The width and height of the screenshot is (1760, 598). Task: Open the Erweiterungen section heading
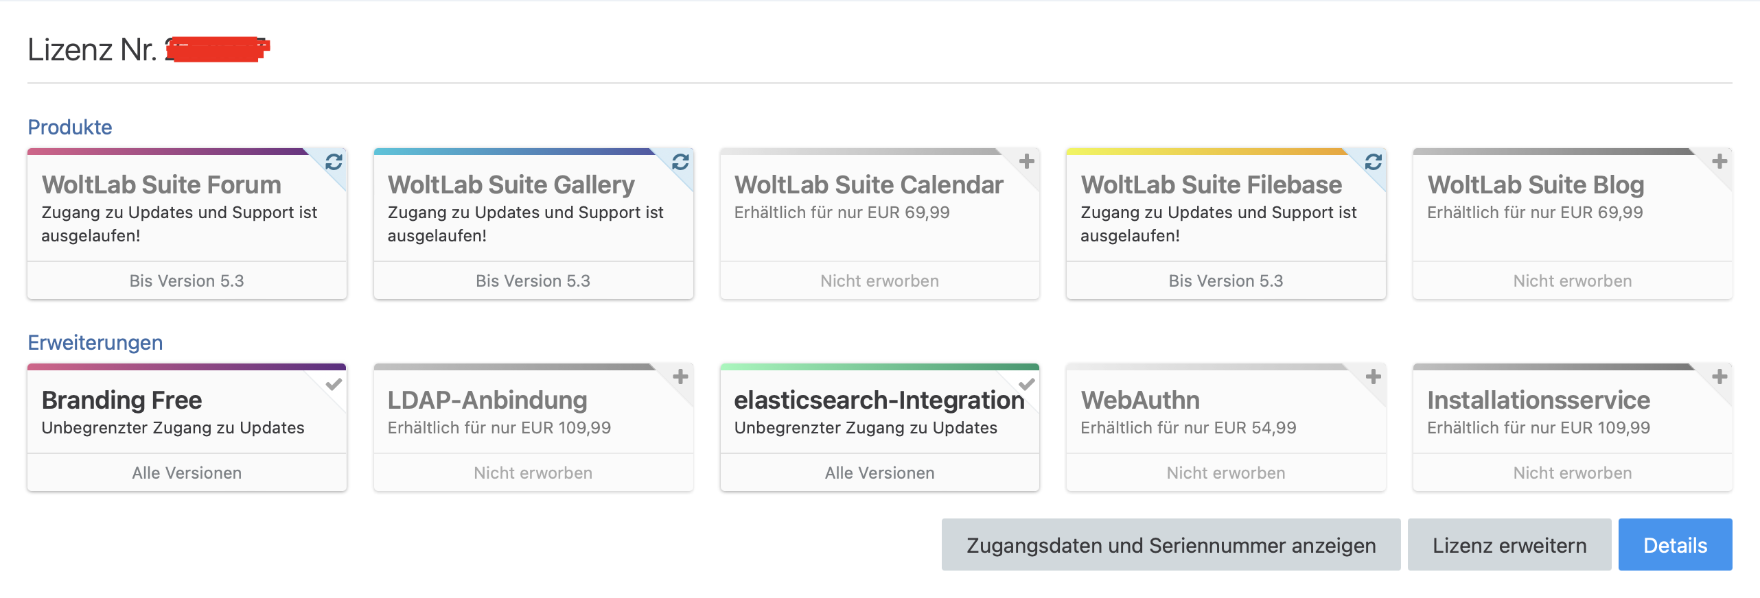pos(95,343)
